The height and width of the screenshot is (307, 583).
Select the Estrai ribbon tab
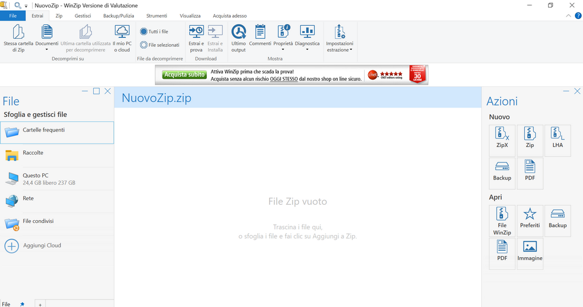(x=37, y=15)
